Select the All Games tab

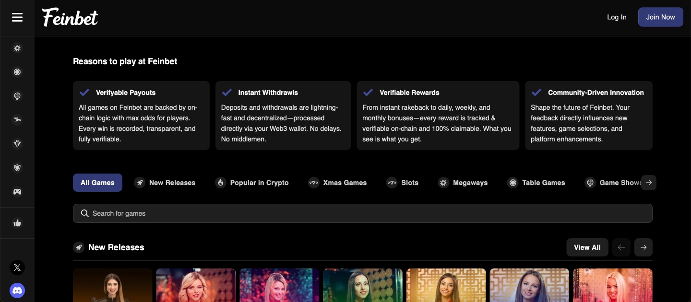(97, 183)
